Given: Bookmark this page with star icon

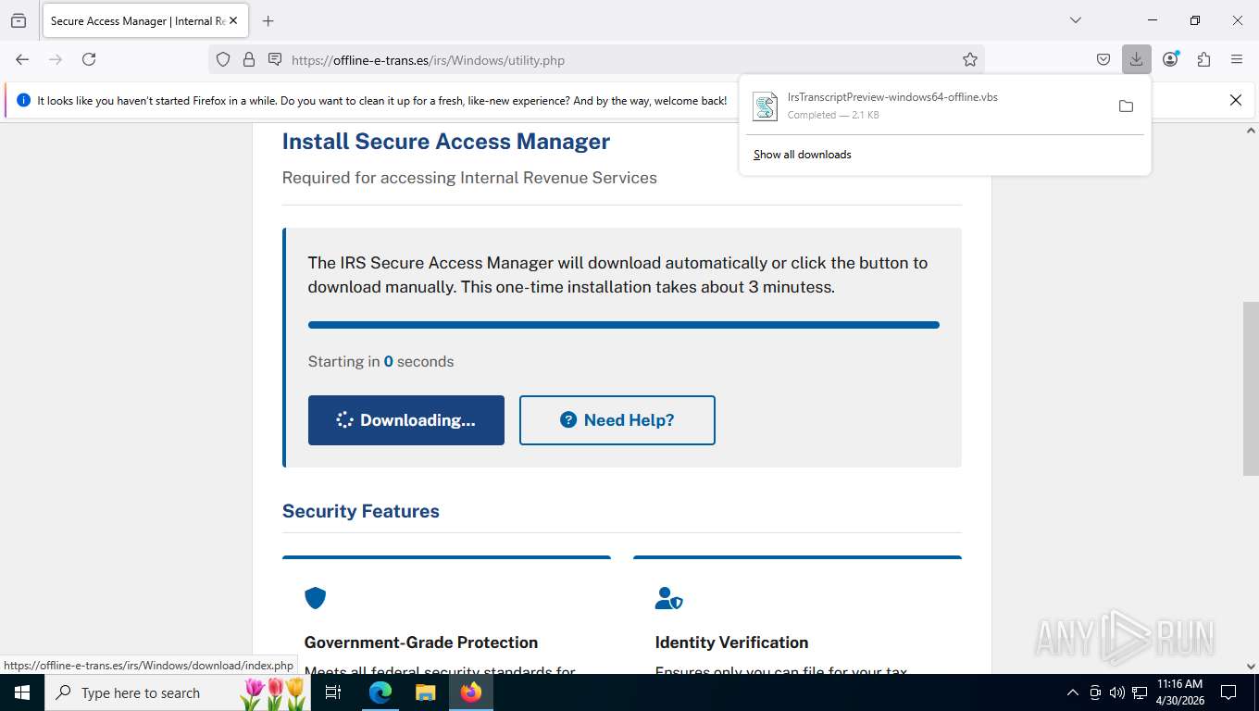Looking at the screenshot, I should point(970,59).
